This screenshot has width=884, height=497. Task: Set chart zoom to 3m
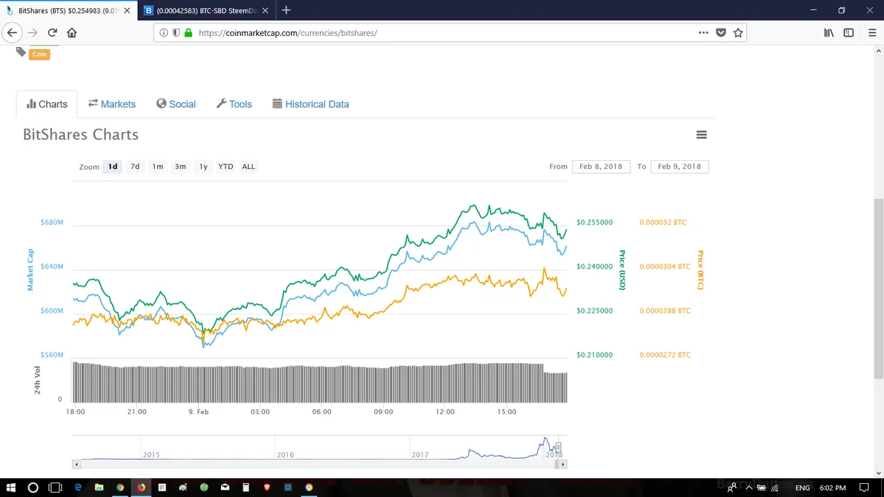[180, 166]
